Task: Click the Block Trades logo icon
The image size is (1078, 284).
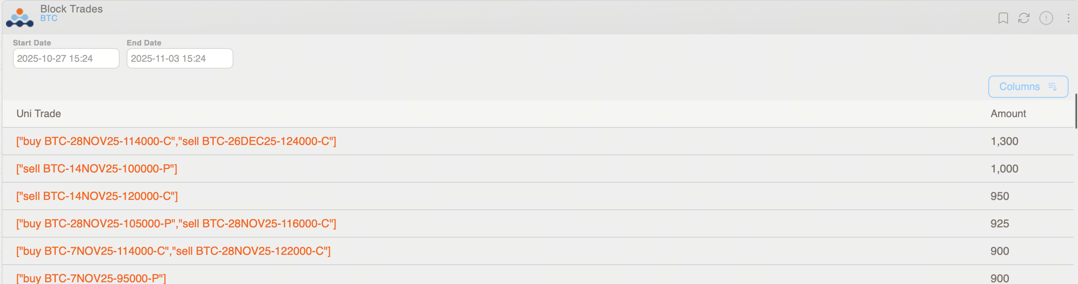Action: (x=20, y=18)
